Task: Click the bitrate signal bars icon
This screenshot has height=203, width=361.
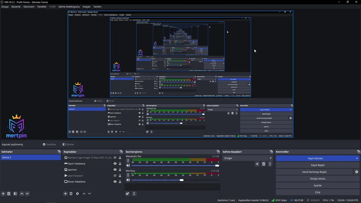Action: coord(273,200)
